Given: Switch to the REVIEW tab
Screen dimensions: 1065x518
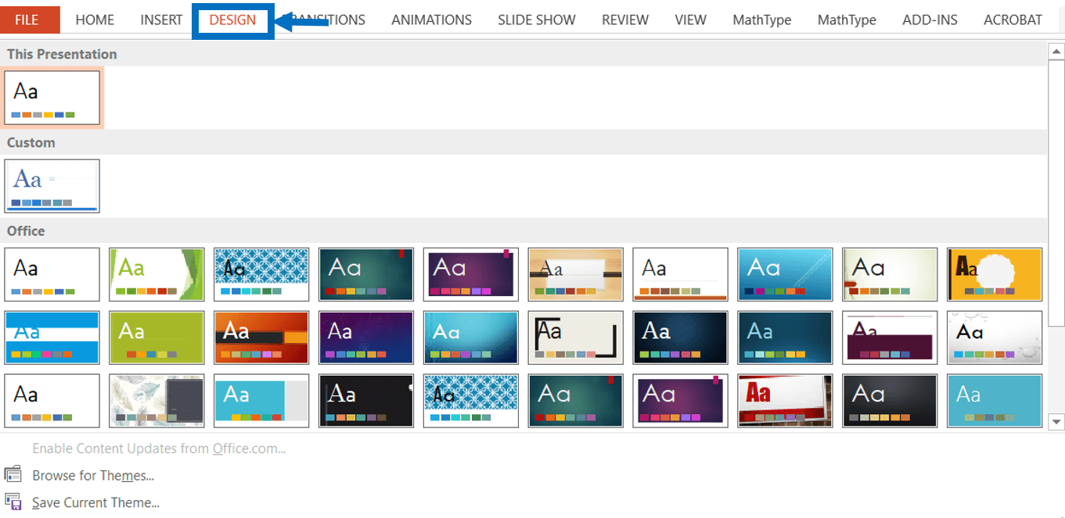Looking at the screenshot, I should 625,20.
